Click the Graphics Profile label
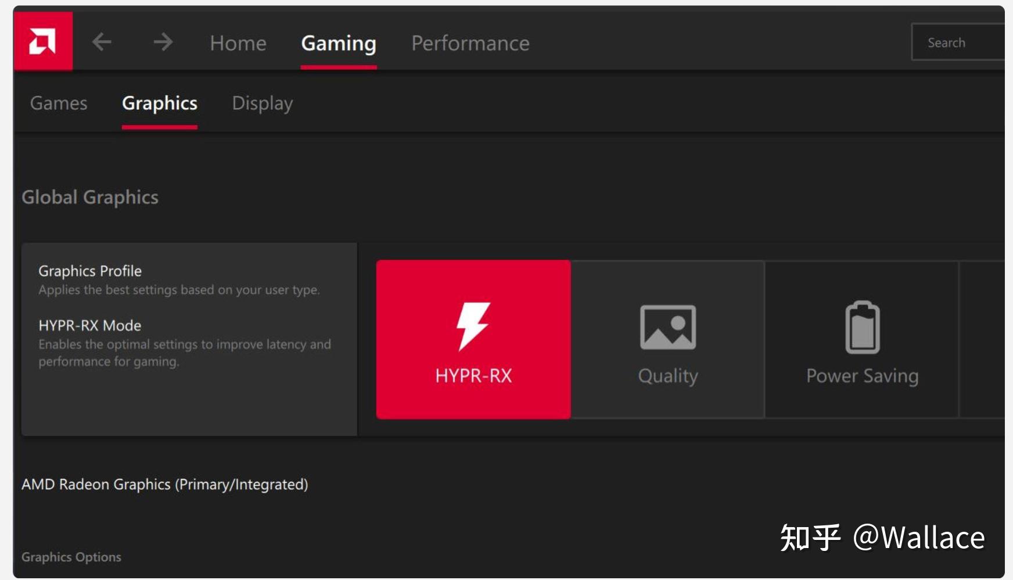The image size is (1013, 580). point(90,271)
